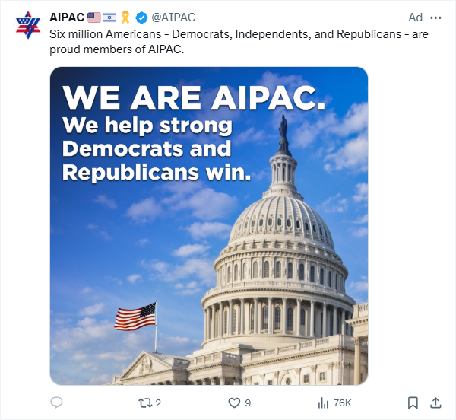Bookmark this post
This screenshot has height=420, width=456.
coord(412,402)
